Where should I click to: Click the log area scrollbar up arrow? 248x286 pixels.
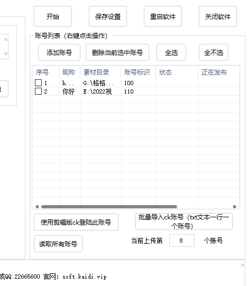click(x=243, y=265)
